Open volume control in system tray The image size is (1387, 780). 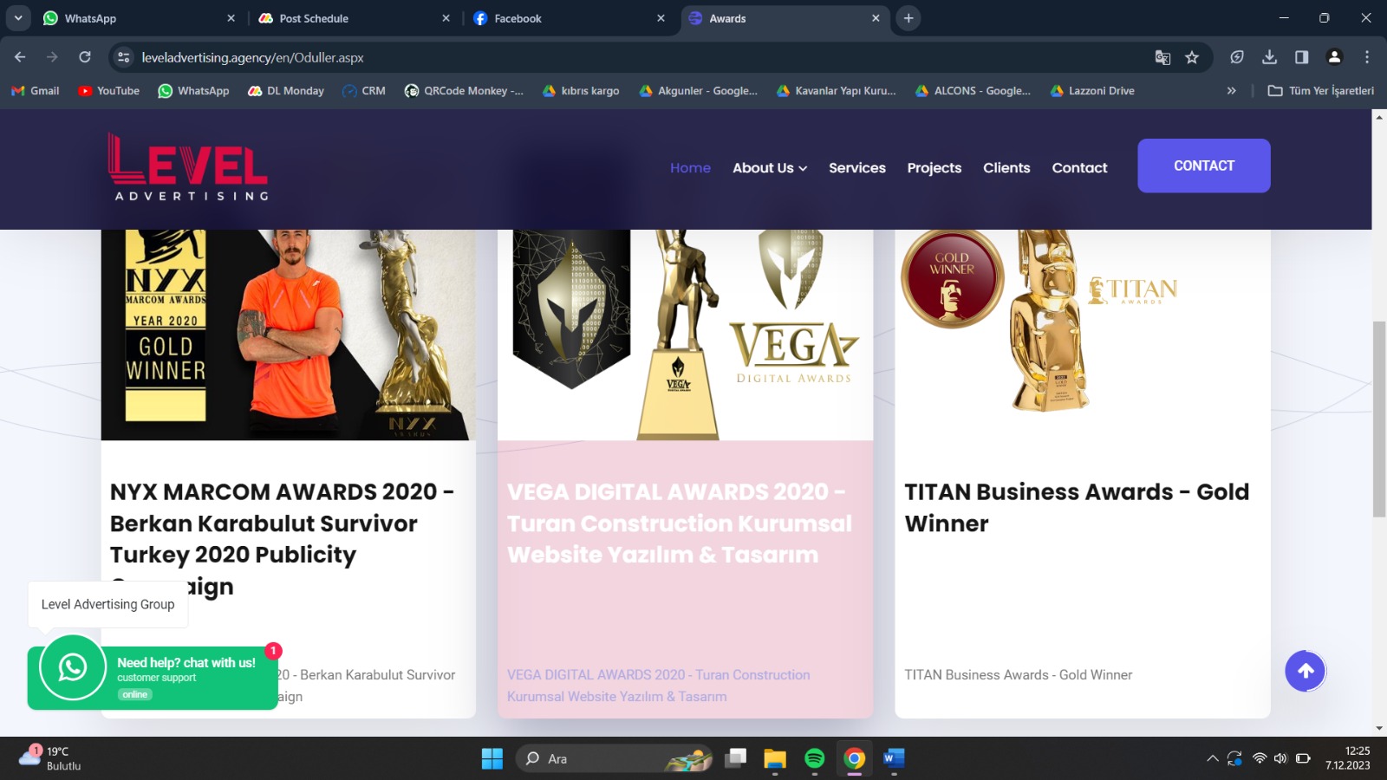tap(1280, 759)
